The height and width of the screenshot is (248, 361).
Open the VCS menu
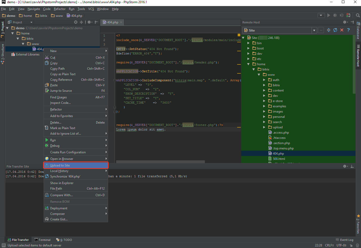click(x=91, y=9)
